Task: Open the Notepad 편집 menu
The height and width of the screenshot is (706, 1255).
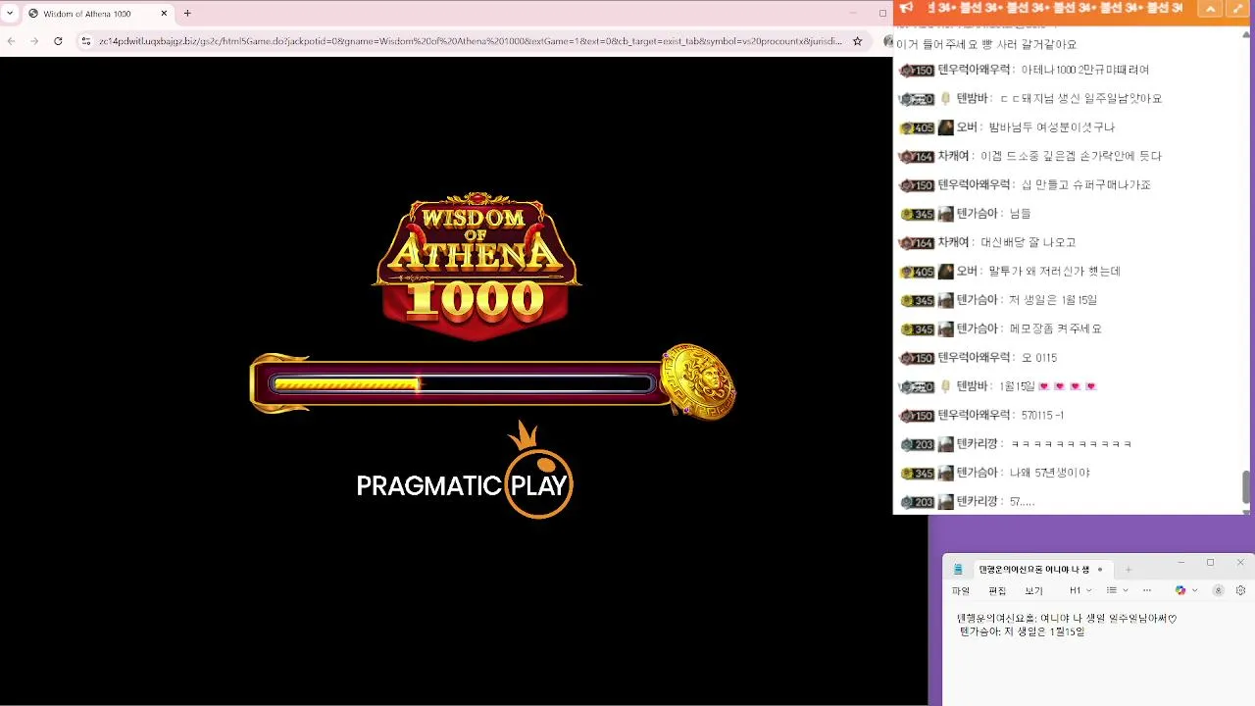Action: pos(997,591)
